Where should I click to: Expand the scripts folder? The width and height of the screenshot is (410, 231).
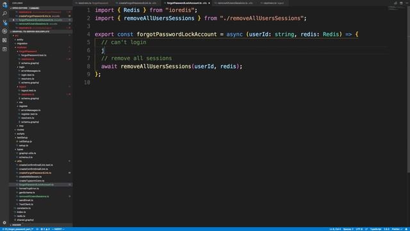click(20, 133)
